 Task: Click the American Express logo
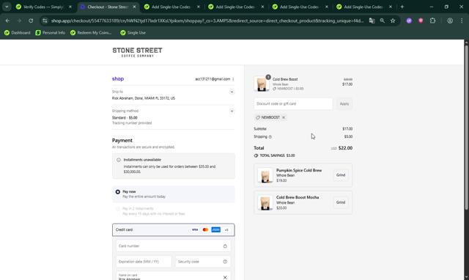[215, 229]
